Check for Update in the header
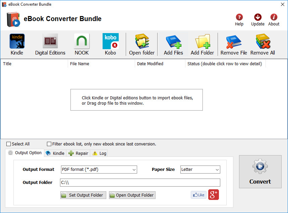Viewport: 288px width, 213px height. click(258, 20)
